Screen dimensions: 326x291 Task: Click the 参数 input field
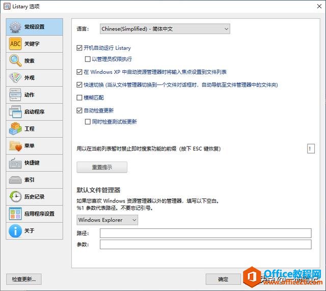pyautogui.click(x=206, y=245)
